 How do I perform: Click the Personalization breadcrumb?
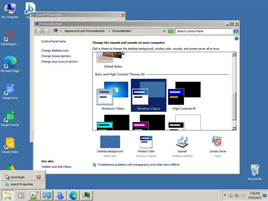click(122, 31)
